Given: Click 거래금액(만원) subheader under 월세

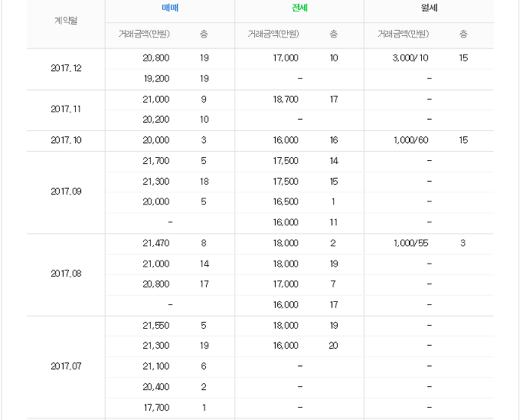Looking at the screenshot, I should pos(404,34).
